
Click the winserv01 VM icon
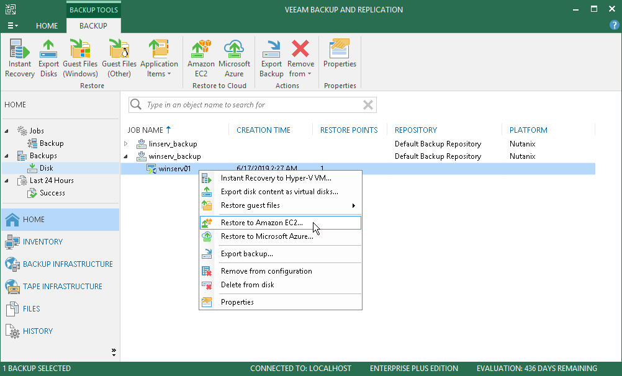(x=151, y=169)
